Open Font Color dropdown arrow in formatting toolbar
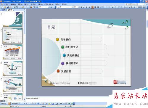 point(127,7)
